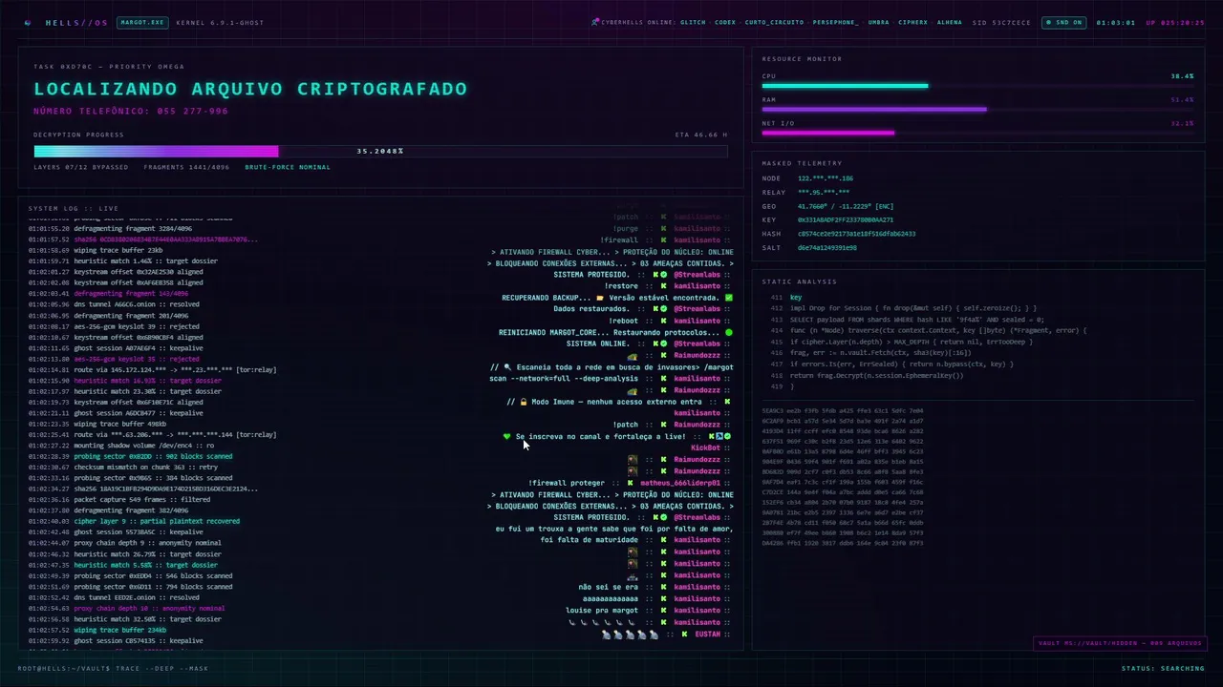Click the mouse emojis in EUSTAH's message
1223x687 pixels.
[630, 634]
